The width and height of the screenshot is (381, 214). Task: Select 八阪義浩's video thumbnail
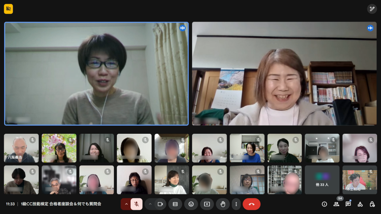(x=21, y=148)
